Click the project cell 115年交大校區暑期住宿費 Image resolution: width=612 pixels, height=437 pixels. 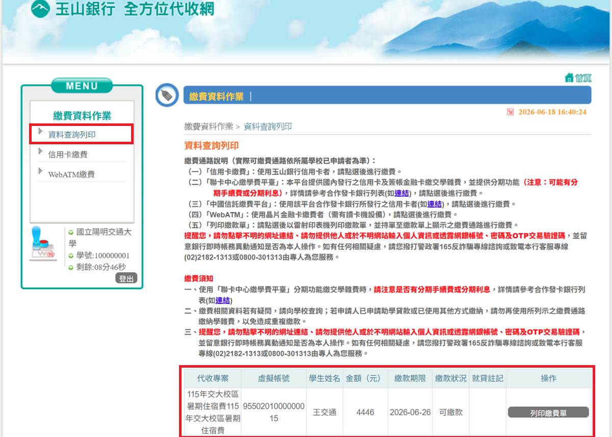tap(213, 412)
